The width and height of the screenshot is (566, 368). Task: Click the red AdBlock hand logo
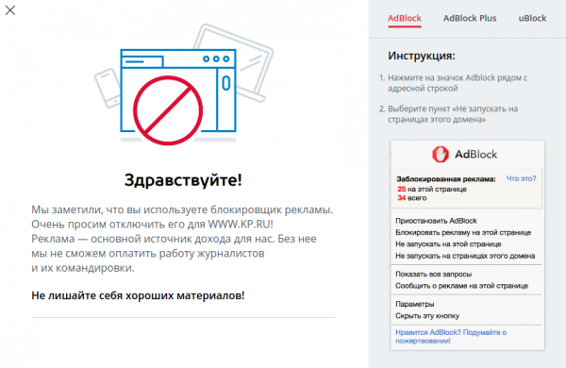tap(441, 154)
